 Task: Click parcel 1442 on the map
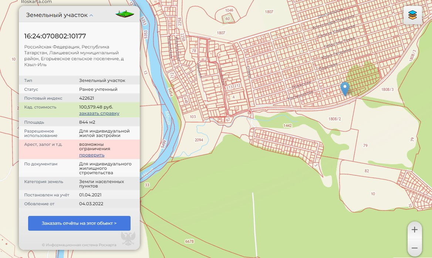click(x=287, y=126)
